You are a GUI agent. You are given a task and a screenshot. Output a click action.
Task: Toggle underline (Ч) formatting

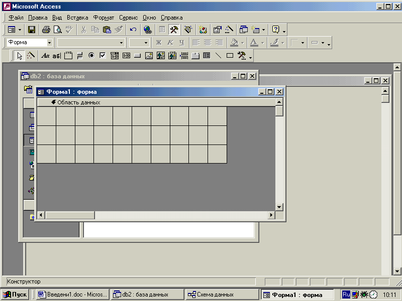182,43
